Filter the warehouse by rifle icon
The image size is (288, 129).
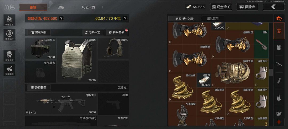[279, 64]
